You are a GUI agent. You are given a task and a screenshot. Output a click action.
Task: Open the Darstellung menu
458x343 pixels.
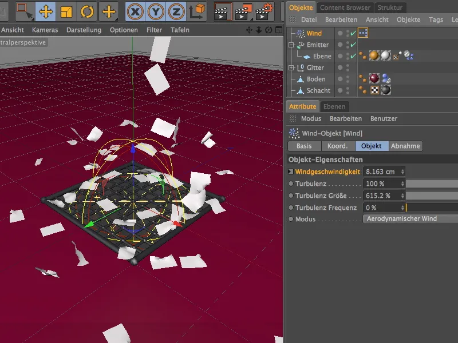(x=84, y=30)
